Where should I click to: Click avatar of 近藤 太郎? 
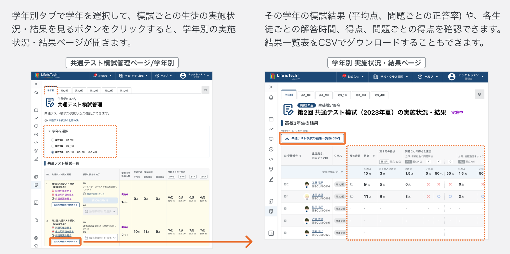(x=307, y=221)
